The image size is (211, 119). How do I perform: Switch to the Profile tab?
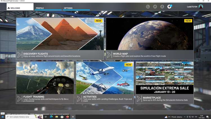tap(40, 8)
